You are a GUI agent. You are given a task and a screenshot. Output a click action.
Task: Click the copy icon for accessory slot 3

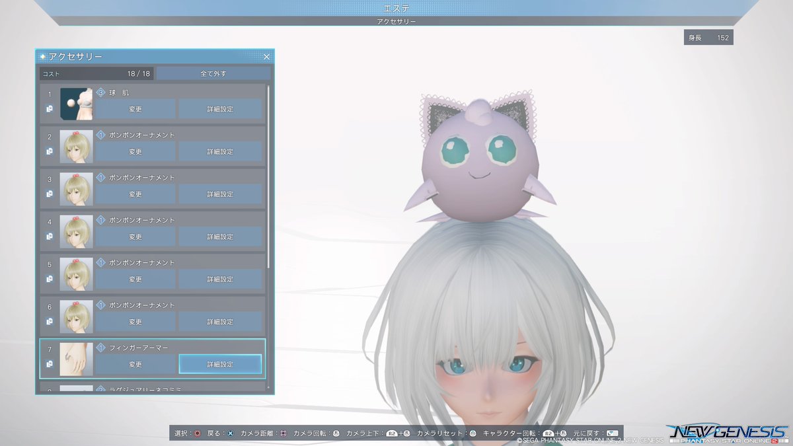click(x=50, y=194)
